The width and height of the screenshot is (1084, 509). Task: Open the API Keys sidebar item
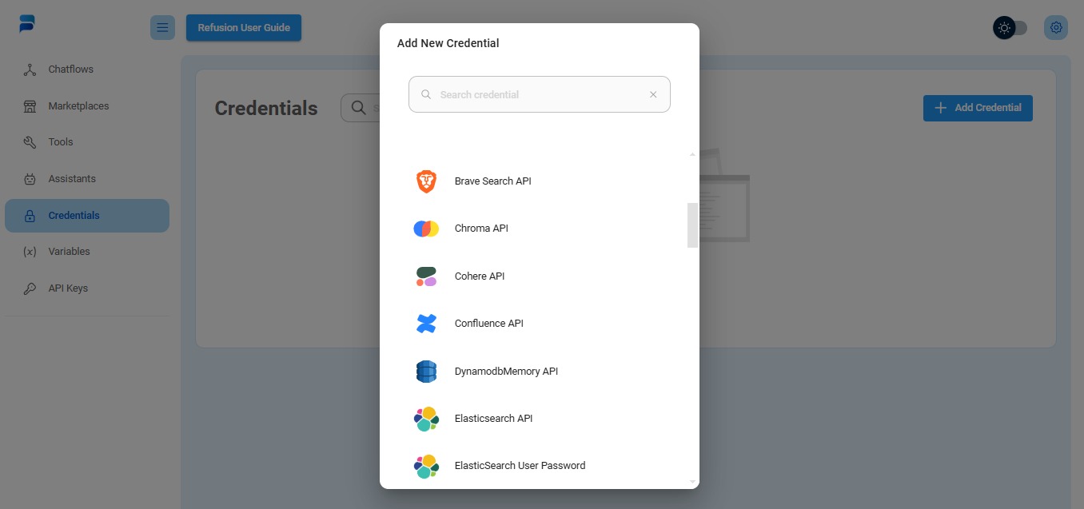point(68,288)
